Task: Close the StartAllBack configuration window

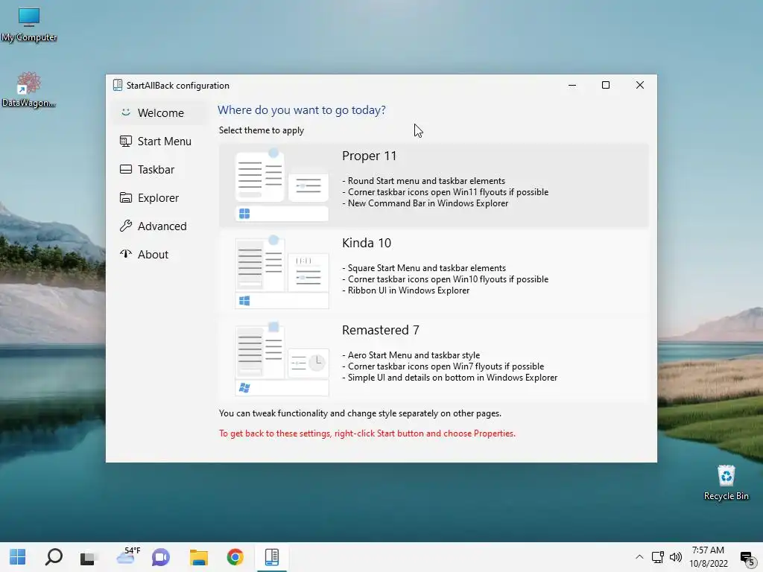Action: (x=640, y=85)
